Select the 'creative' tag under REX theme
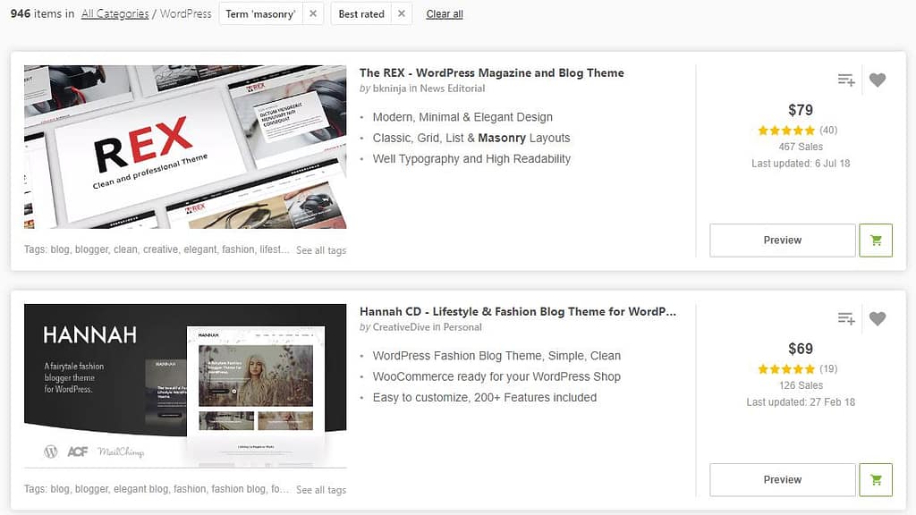916x515 pixels. [x=161, y=249]
